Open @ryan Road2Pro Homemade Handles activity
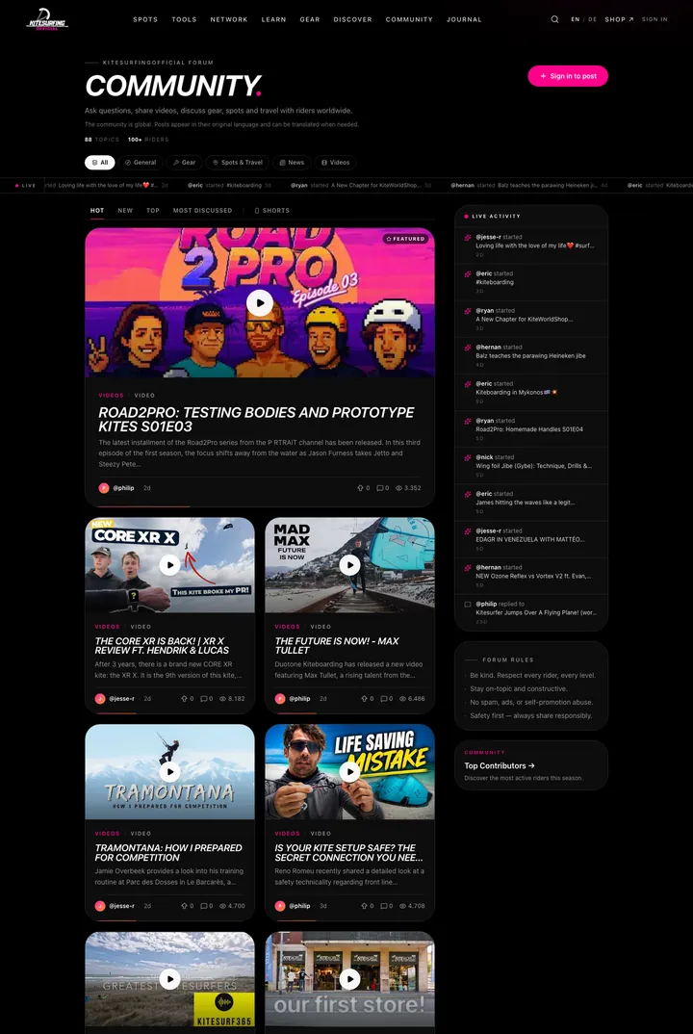 coord(530,429)
